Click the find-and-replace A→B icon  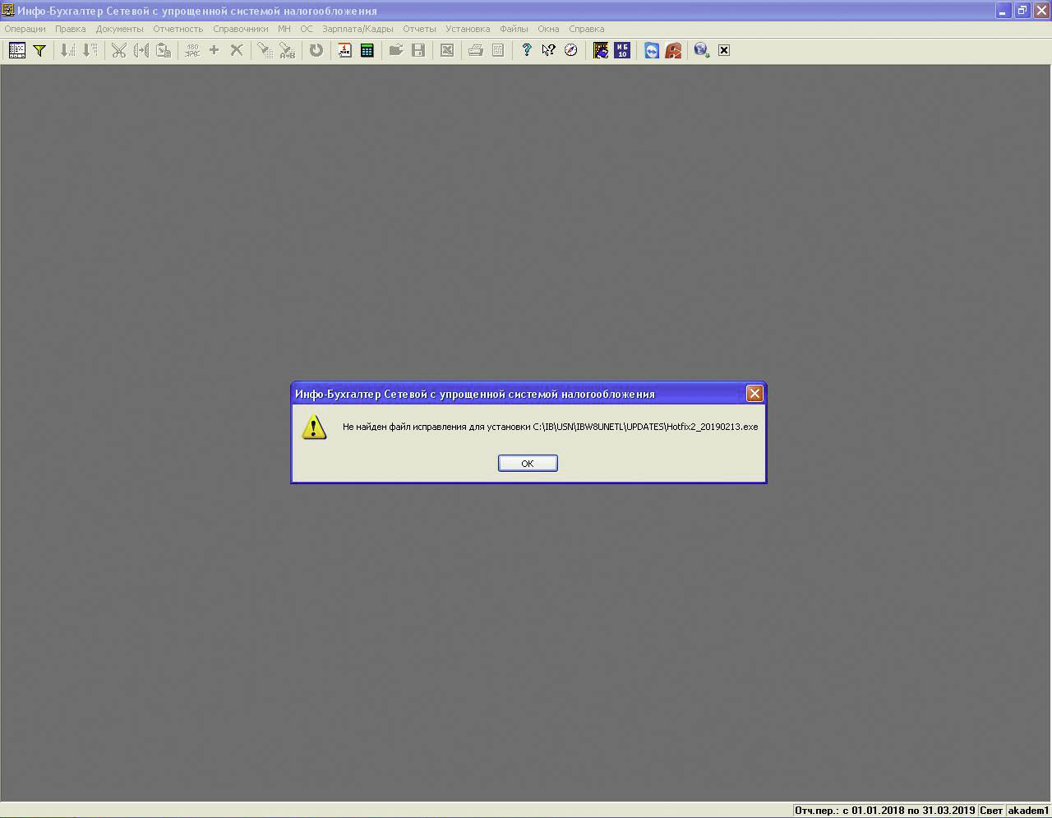click(287, 50)
